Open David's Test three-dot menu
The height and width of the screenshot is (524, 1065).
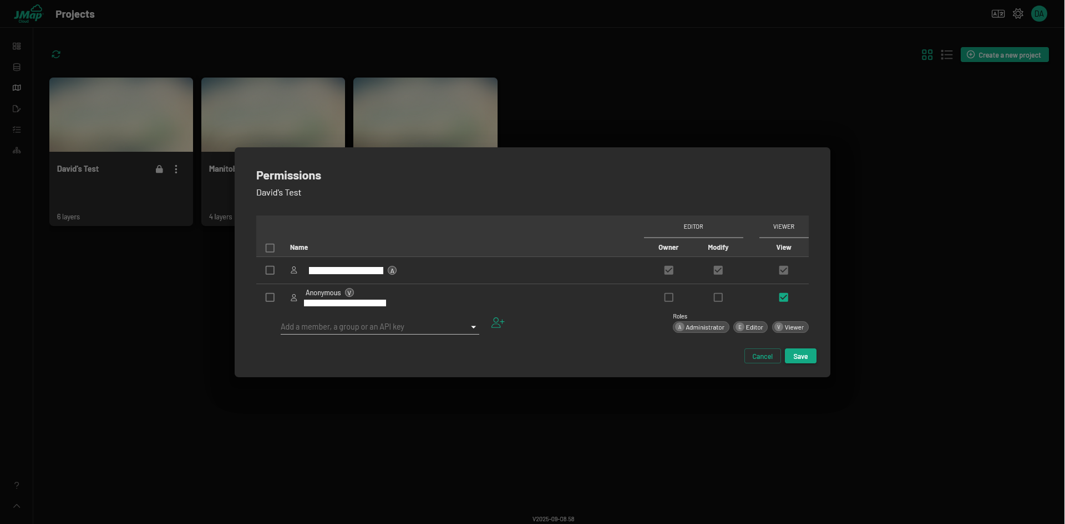tap(176, 169)
